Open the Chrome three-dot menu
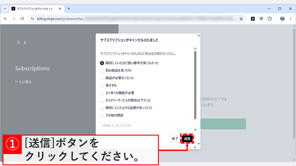Viewport: 296px width, 166px height. tap(291, 18)
